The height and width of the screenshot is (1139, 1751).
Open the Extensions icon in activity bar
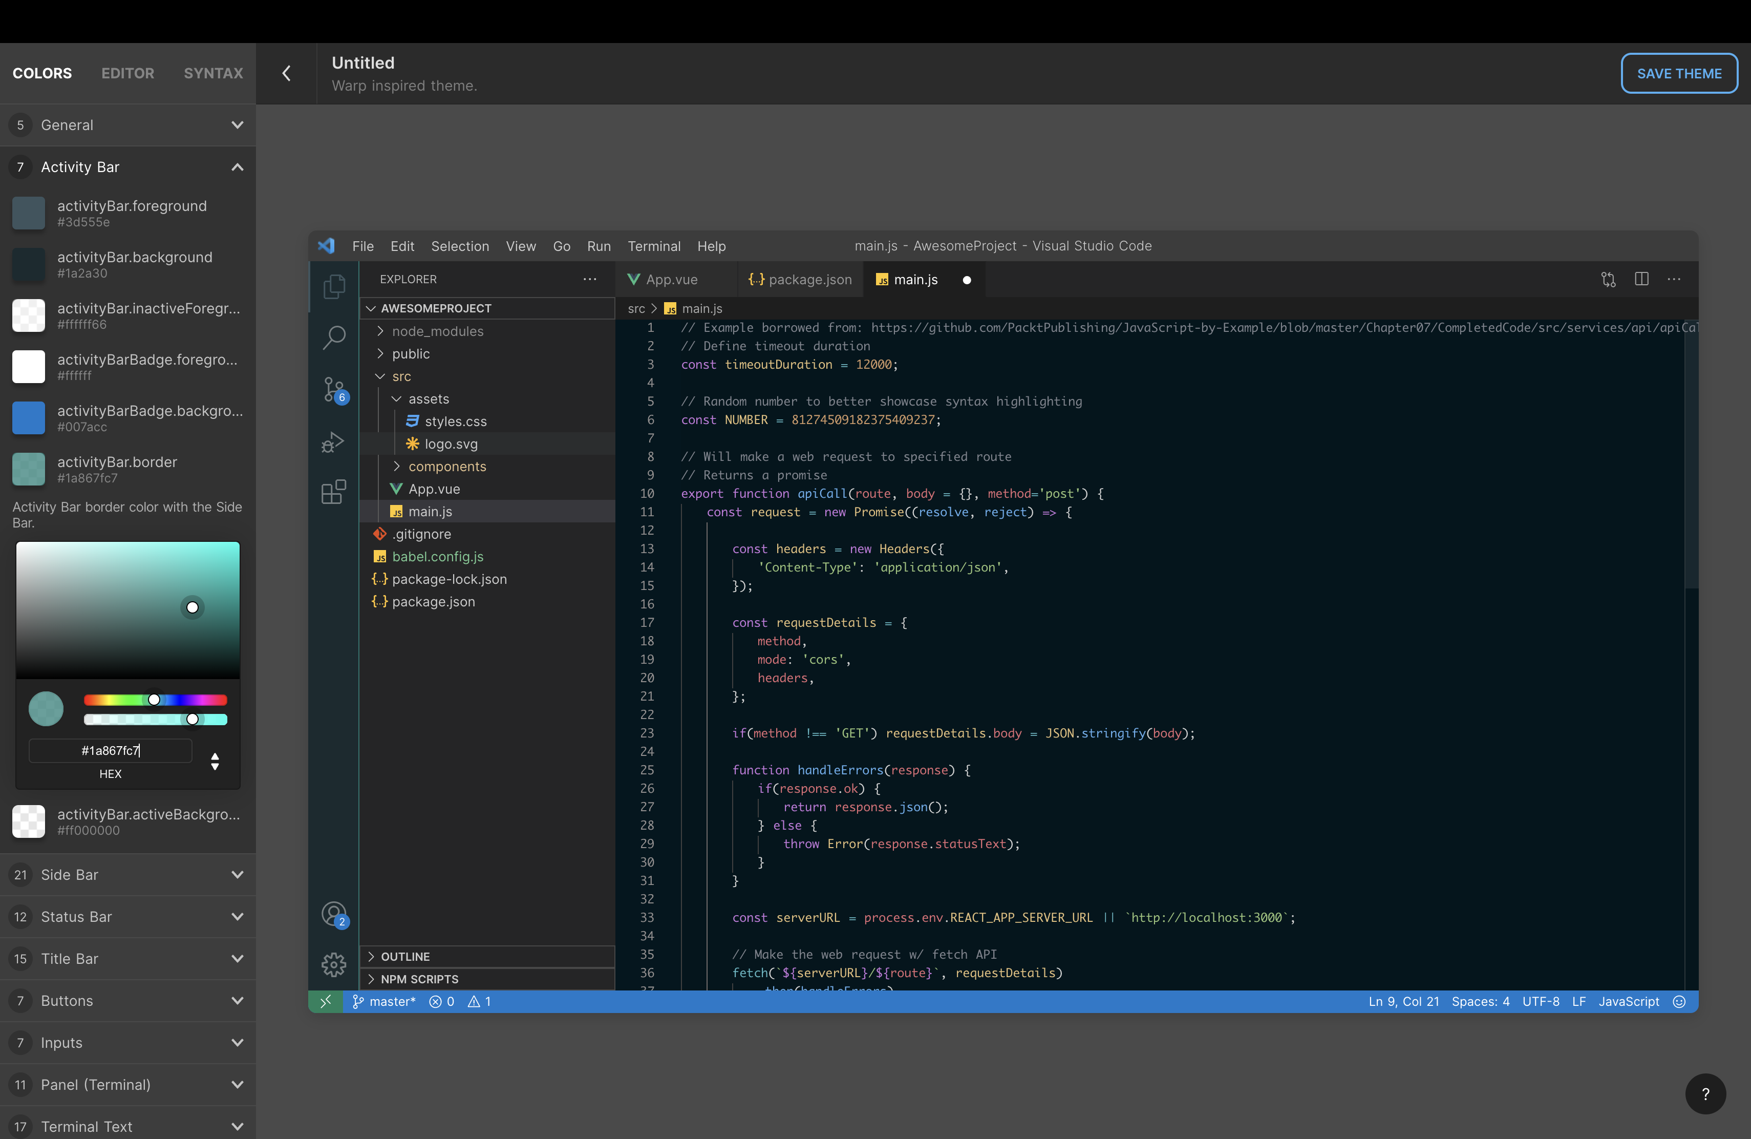coord(334,492)
